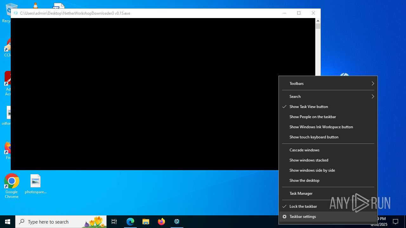Screen dimensions: 406x228
Task: Open Task View from the taskbar
Action: pos(114,222)
